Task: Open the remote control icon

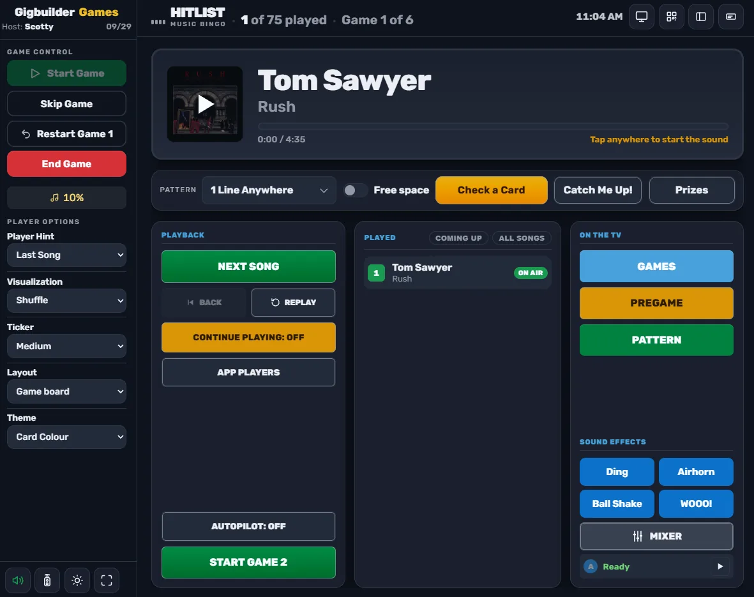Action: pos(47,580)
